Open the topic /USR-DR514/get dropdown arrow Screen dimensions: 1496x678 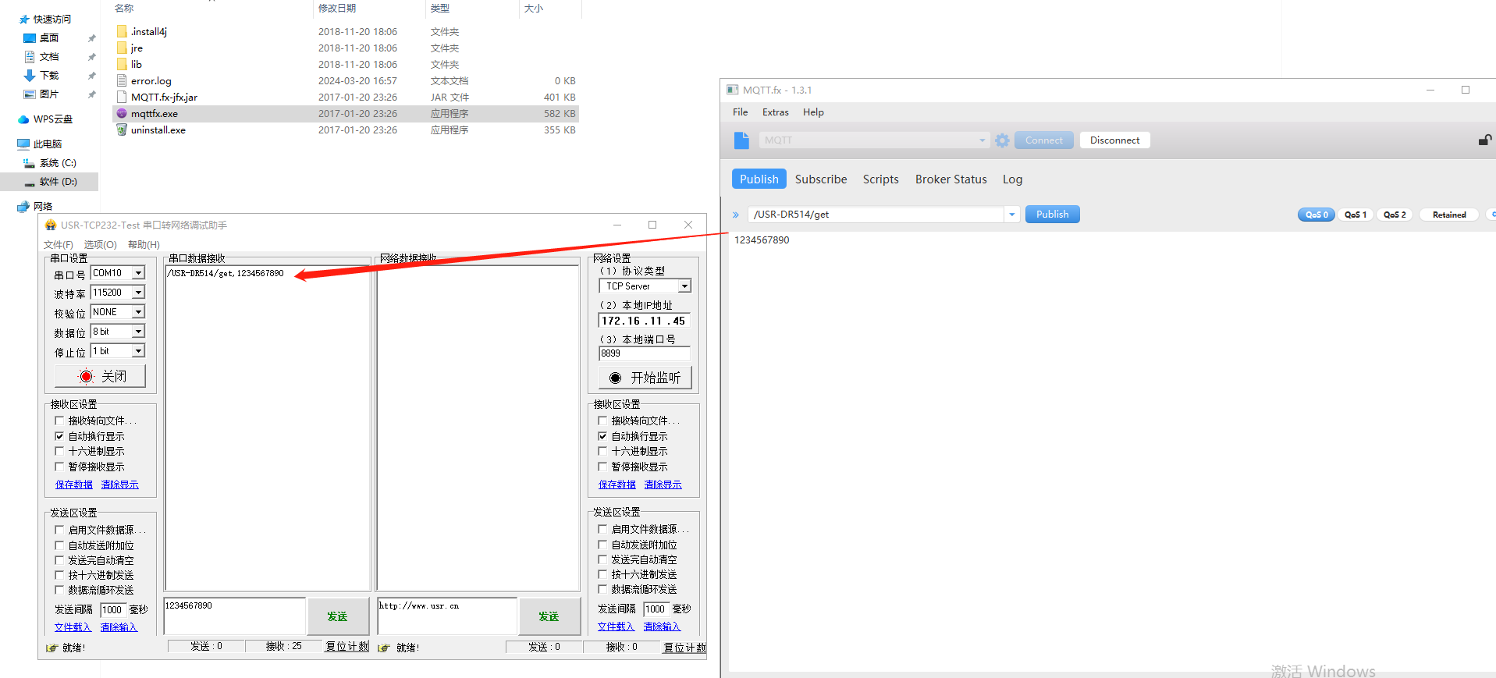coord(1012,215)
